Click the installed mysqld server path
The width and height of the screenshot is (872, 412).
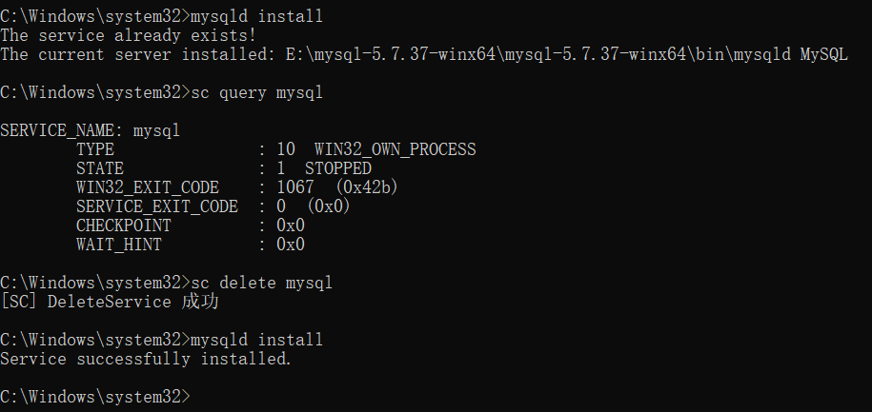click(543, 54)
